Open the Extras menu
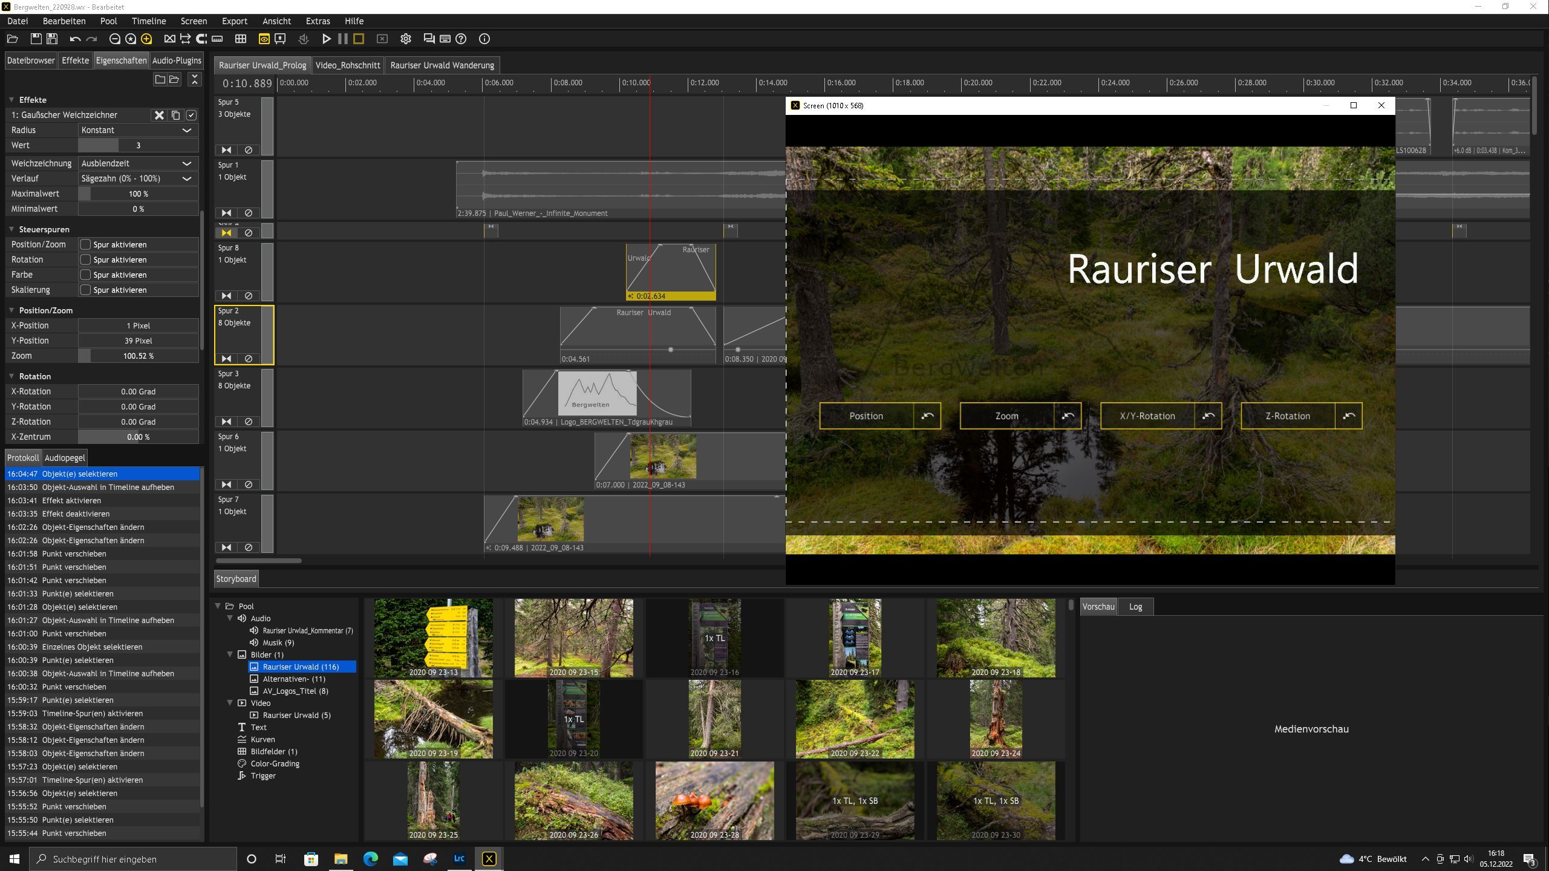 pyautogui.click(x=318, y=21)
